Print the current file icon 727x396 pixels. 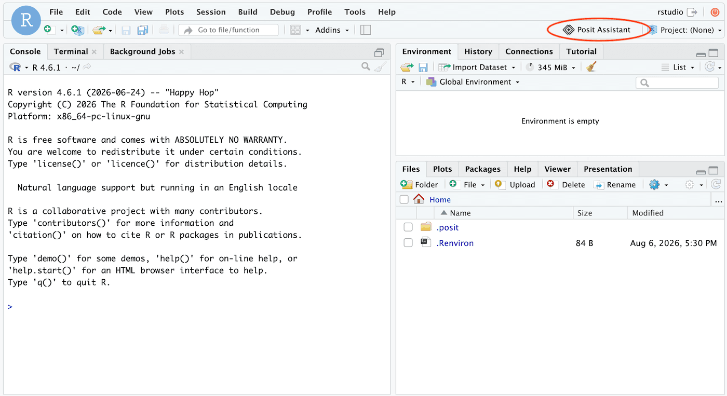164,30
